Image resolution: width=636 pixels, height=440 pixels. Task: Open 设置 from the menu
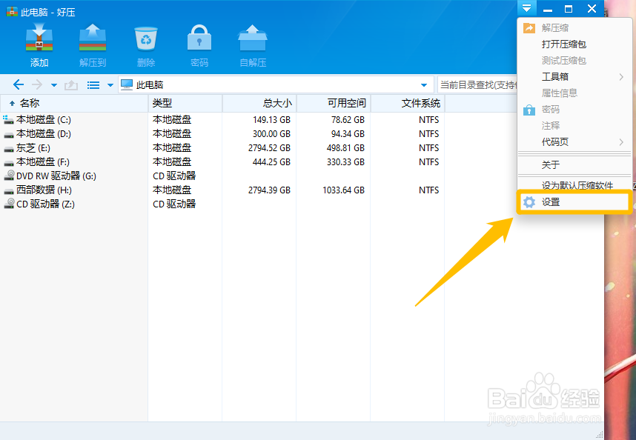pos(574,201)
